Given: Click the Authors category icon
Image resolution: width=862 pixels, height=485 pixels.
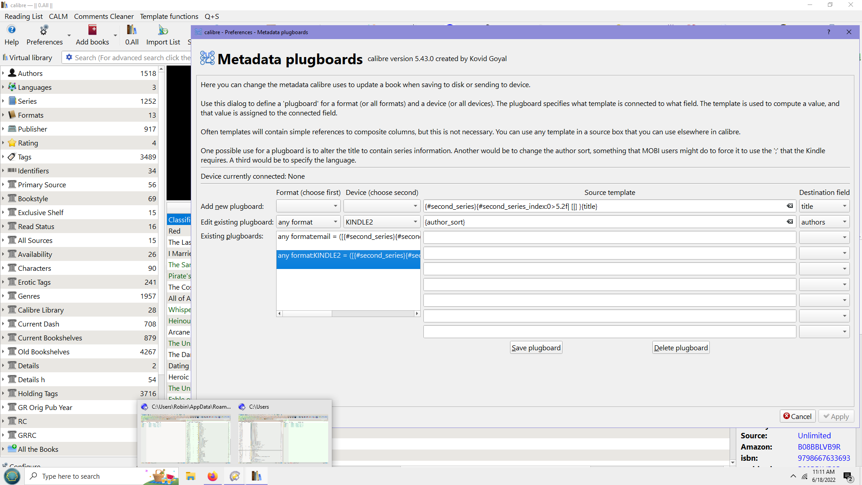Looking at the screenshot, I should [12, 73].
